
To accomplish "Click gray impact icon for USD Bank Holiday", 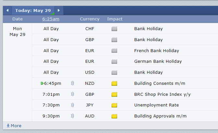I will (x=114, y=72).
